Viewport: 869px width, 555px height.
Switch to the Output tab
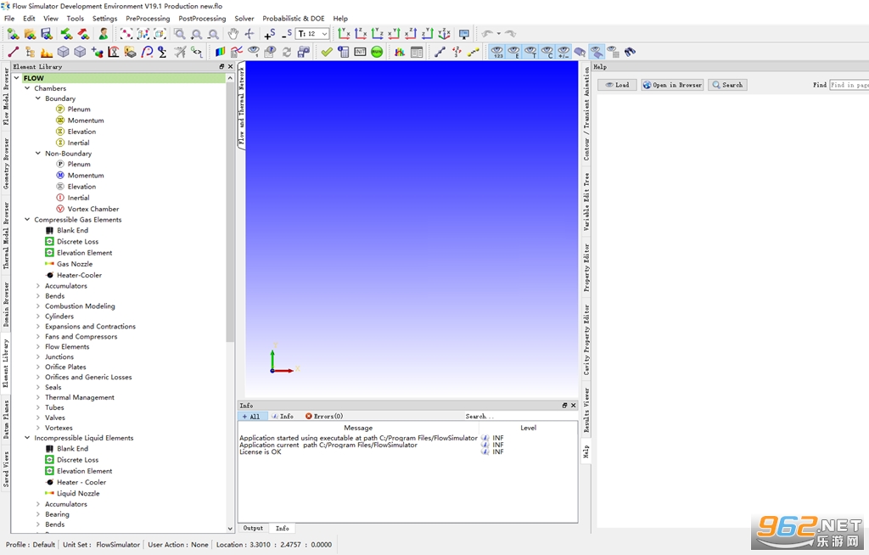tap(253, 529)
